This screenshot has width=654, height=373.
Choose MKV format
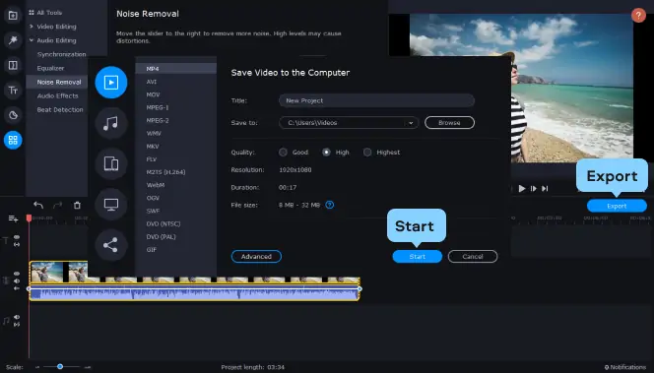pyautogui.click(x=153, y=147)
